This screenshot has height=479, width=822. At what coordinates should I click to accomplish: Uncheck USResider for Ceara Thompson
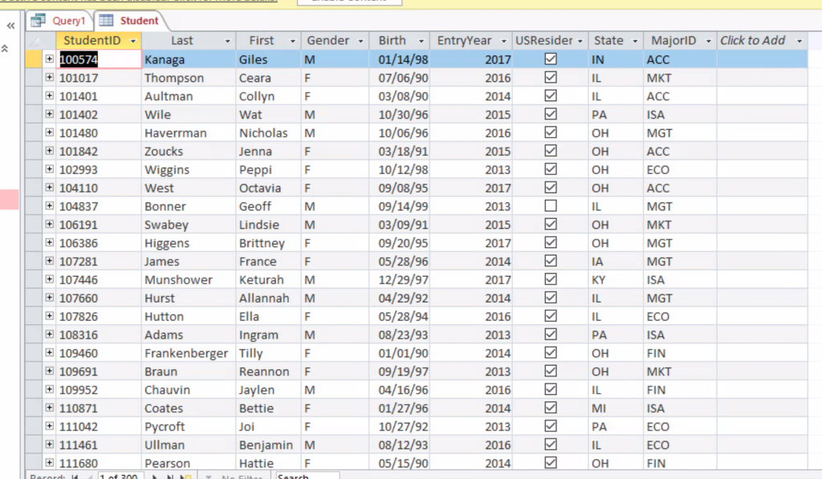coord(550,77)
